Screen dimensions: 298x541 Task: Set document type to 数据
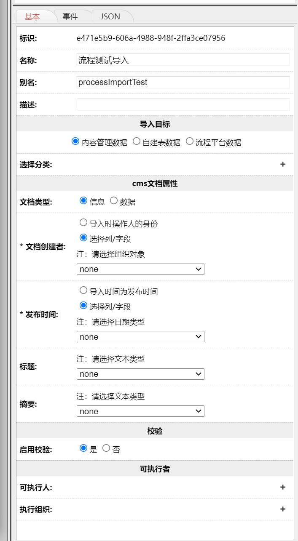(x=114, y=201)
